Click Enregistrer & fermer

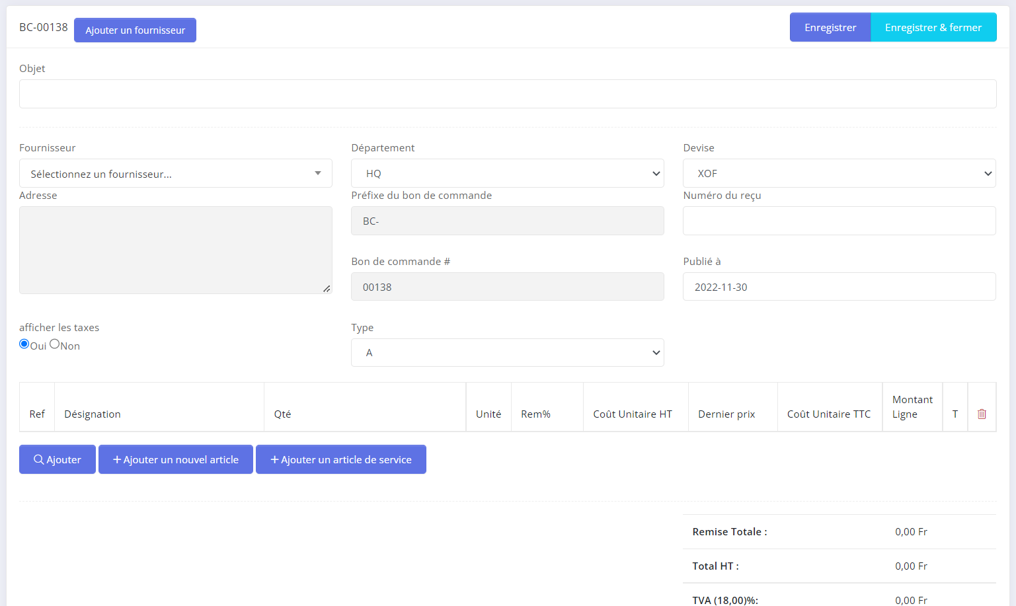click(933, 28)
